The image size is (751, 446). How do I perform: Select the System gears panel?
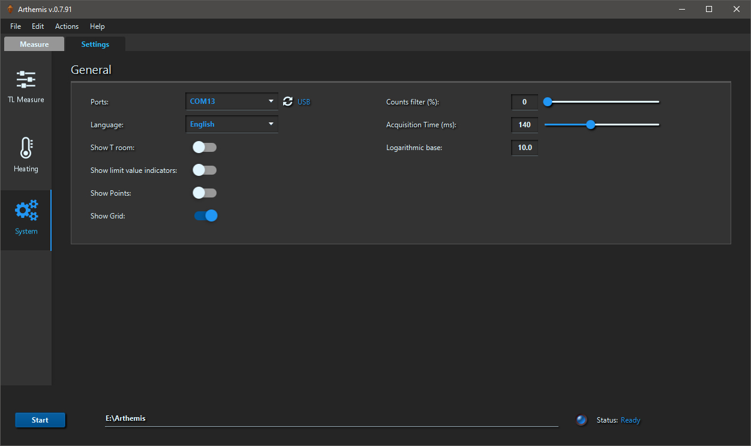pos(26,220)
